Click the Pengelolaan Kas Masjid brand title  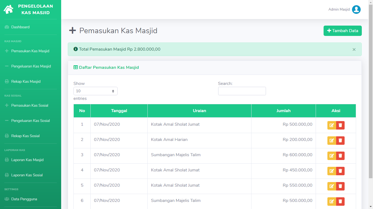coord(35,10)
